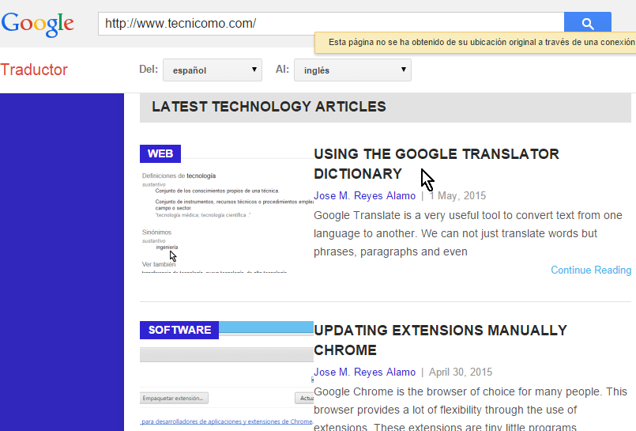
Task: Click the excerpt starting Google Translate is a very useful
Action: (468, 233)
